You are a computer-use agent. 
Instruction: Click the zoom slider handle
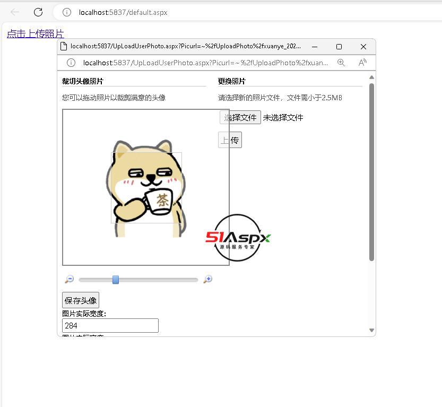click(x=116, y=280)
